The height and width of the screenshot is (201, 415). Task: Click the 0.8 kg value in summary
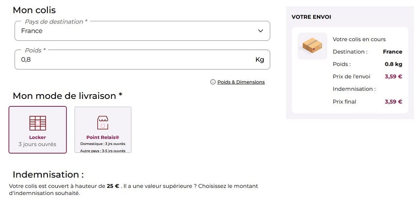(393, 64)
